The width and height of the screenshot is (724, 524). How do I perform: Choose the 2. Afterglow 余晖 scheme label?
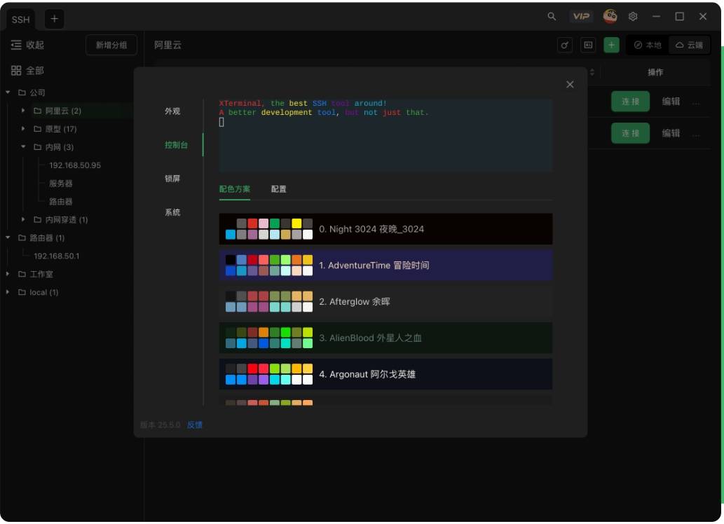pyautogui.click(x=355, y=301)
